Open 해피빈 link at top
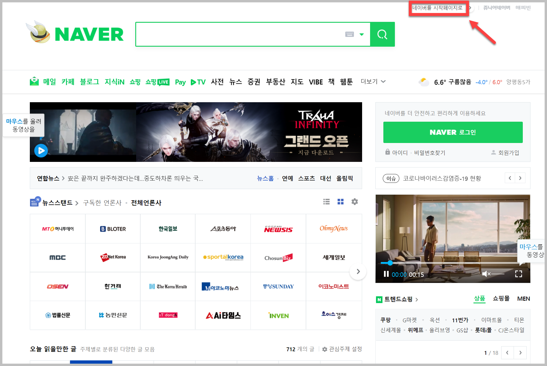547x366 pixels. (523, 8)
